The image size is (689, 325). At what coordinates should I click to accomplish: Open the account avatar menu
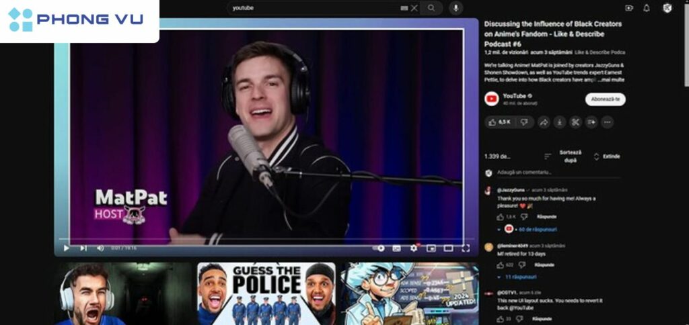pos(667,8)
